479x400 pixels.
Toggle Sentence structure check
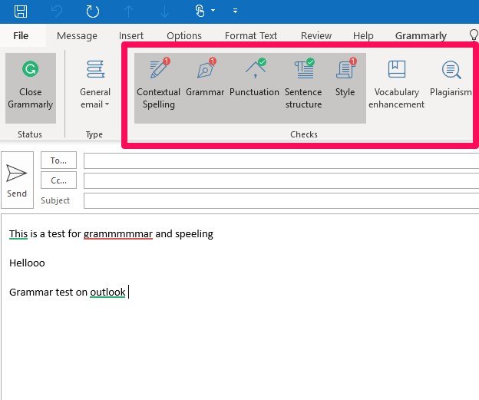(303, 88)
